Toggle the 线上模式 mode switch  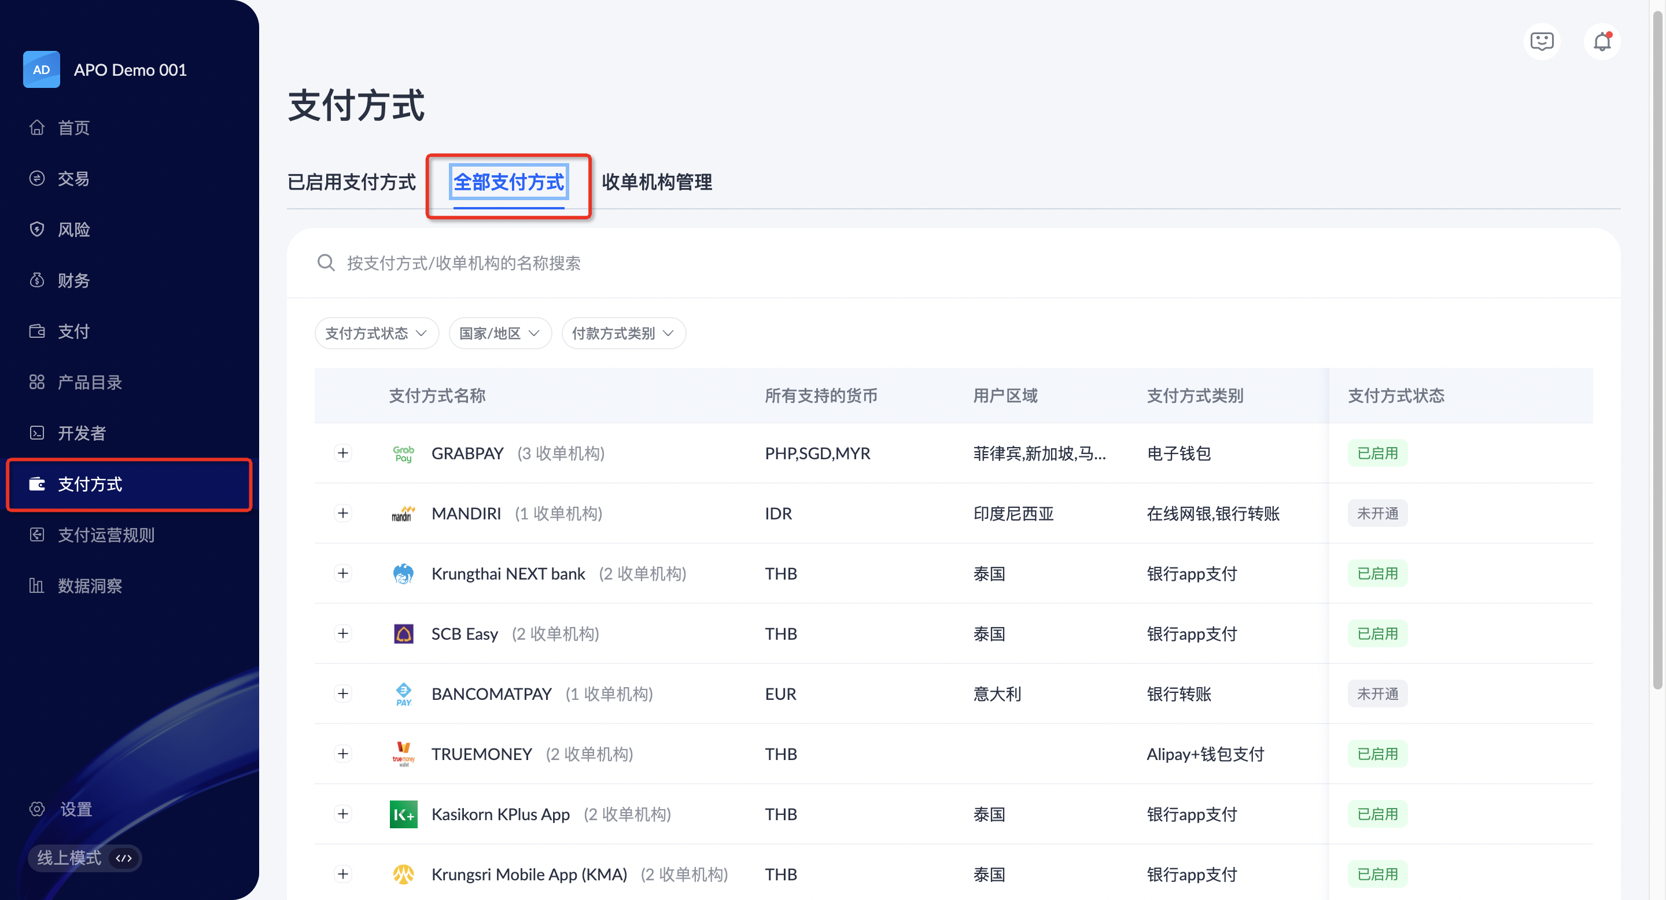84,858
